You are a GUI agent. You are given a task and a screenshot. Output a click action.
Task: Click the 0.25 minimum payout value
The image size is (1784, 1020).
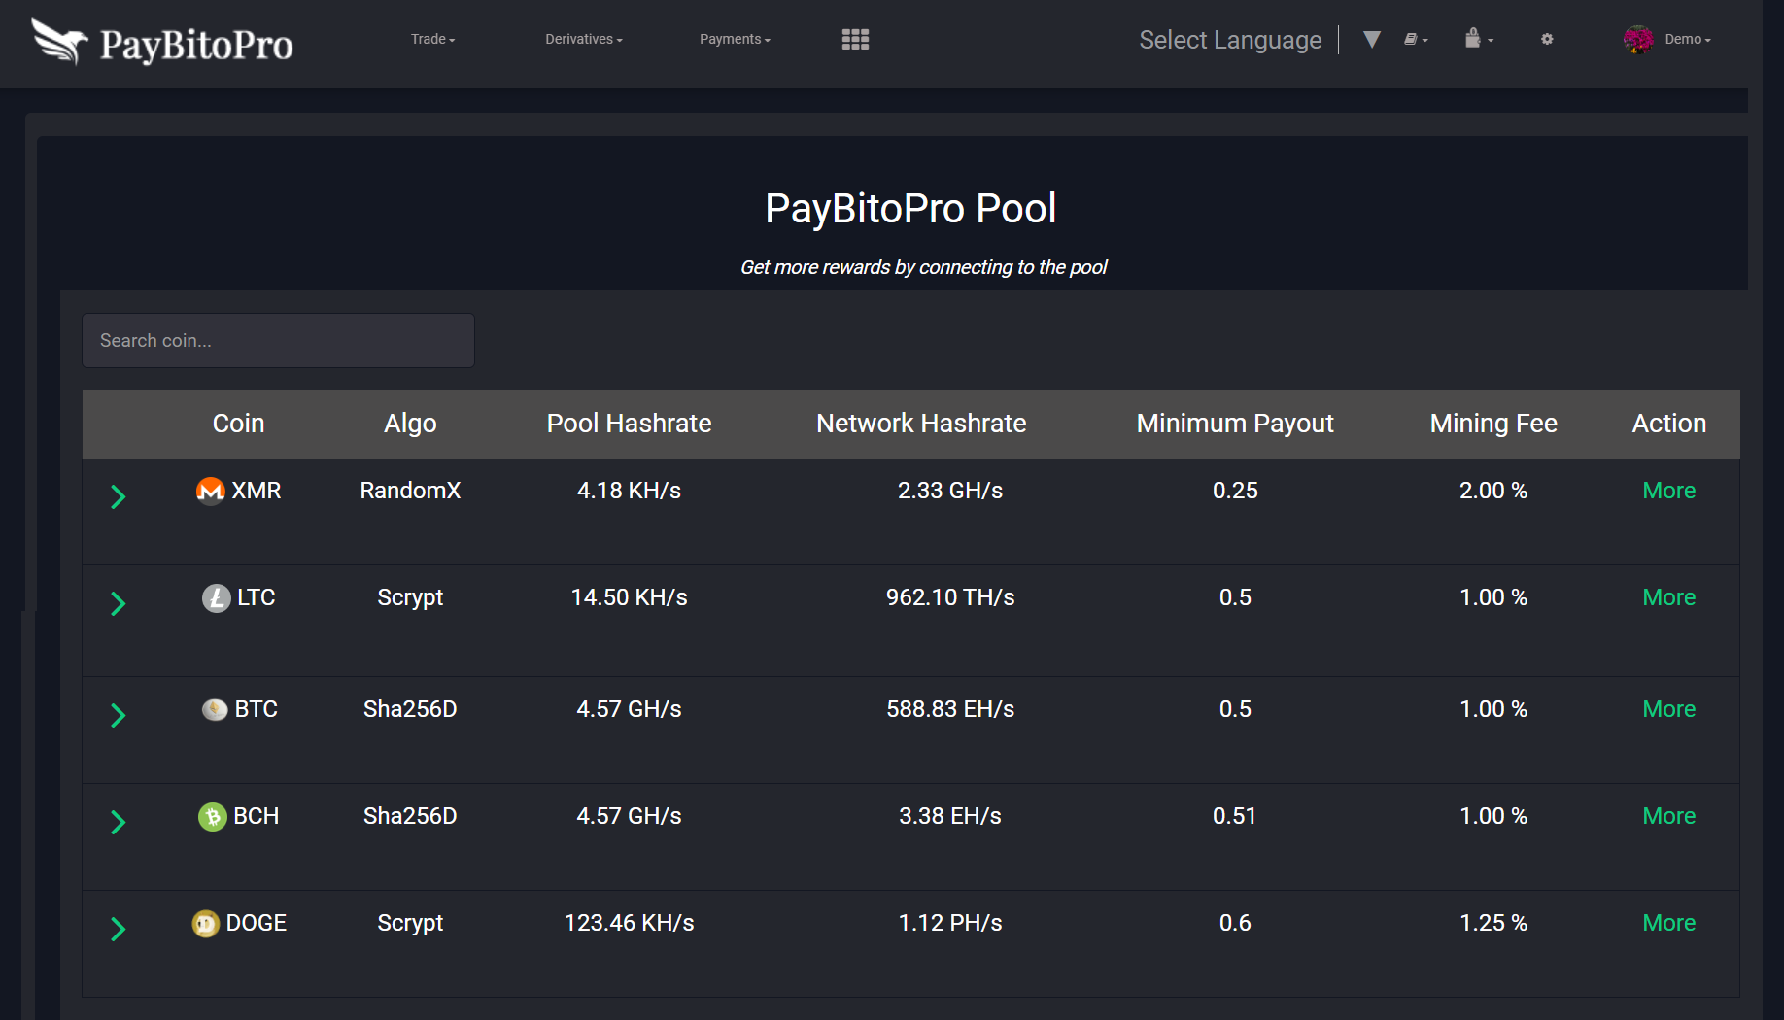point(1235,491)
